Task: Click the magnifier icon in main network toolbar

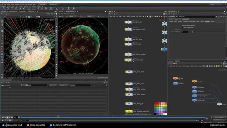Action: [x=164, y=17]
